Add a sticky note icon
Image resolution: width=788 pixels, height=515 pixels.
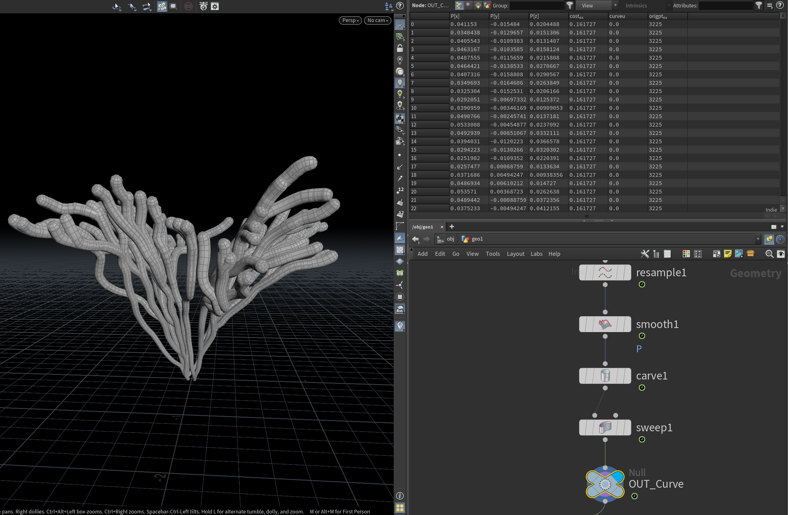coord(728,254)
